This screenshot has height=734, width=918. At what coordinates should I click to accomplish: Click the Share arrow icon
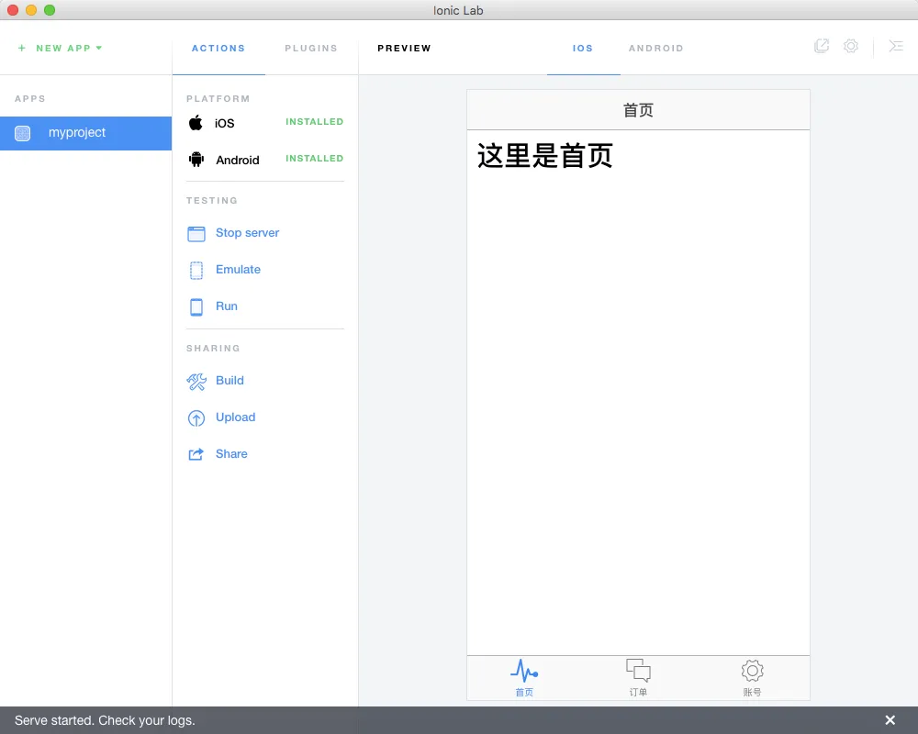[196, 454]
